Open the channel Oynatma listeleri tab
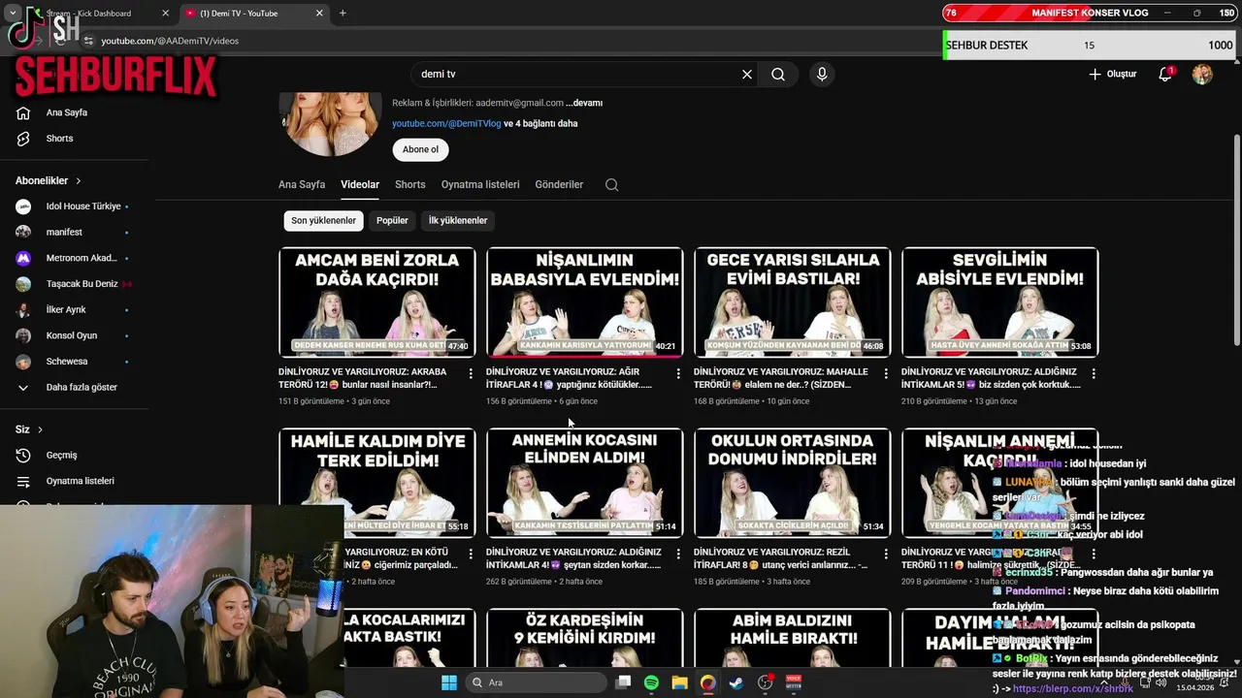Screen dimensions: 1242x698 [480, 185]
